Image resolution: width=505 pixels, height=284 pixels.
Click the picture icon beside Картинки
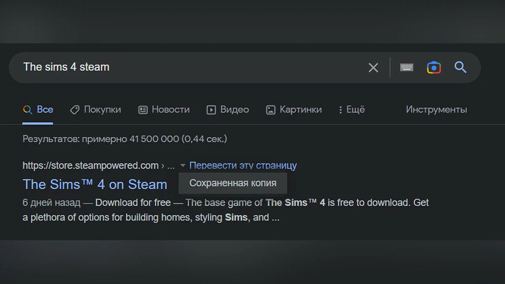pos(271,110)
